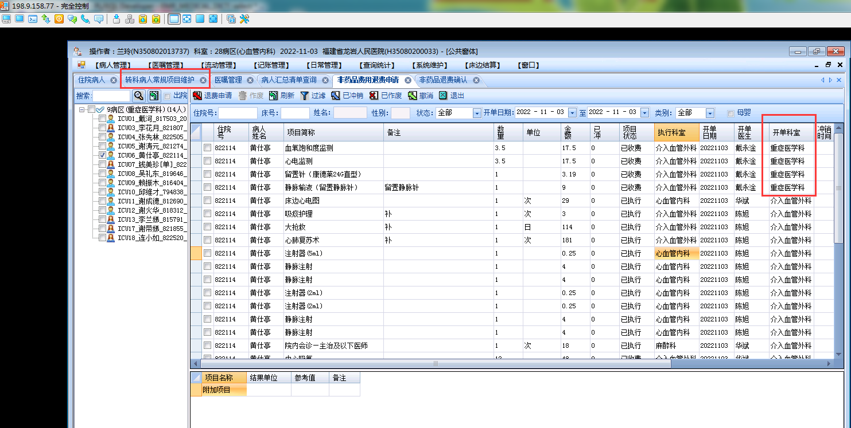Click the 床号 input field
Viewport: 851px width, 428px height.
295,113
